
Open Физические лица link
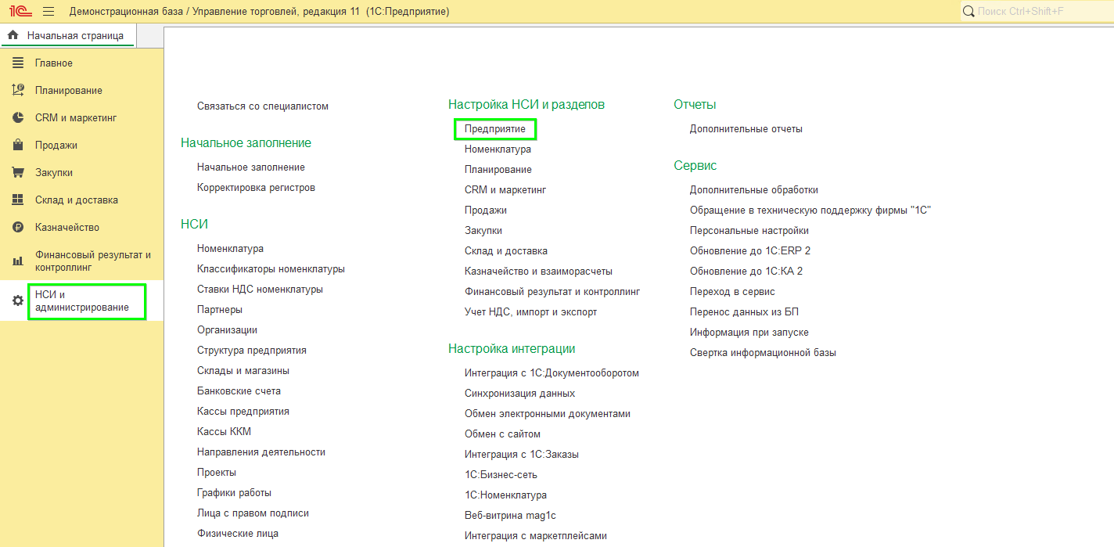pos(238,533)
